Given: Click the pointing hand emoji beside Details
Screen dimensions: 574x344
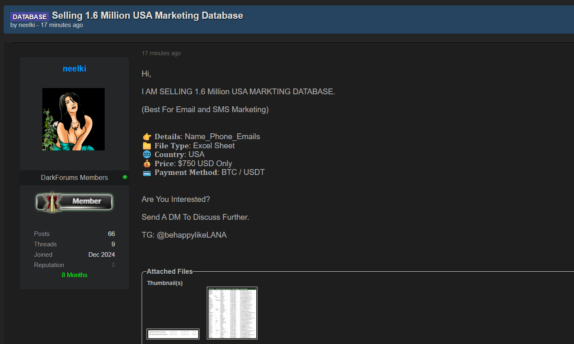Looking at the screenshot, I should [147, 137].
